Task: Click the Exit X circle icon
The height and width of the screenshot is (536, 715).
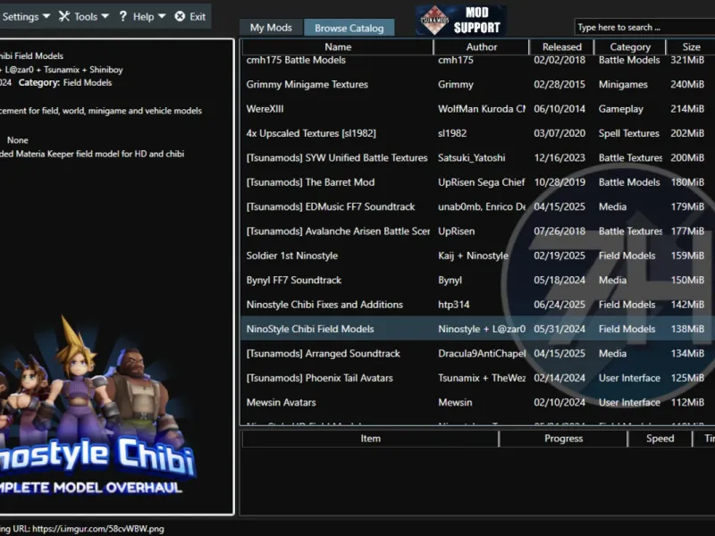Action: point(181,16)
